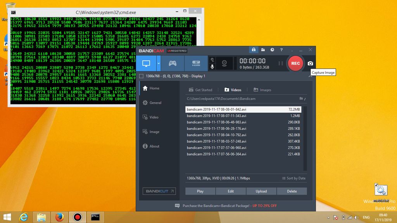This screenshot has width=397, height=223.
Task: Select bandicam 2019-11-17 08-08-01-842.avi
Action: click(x=243, y=109)
